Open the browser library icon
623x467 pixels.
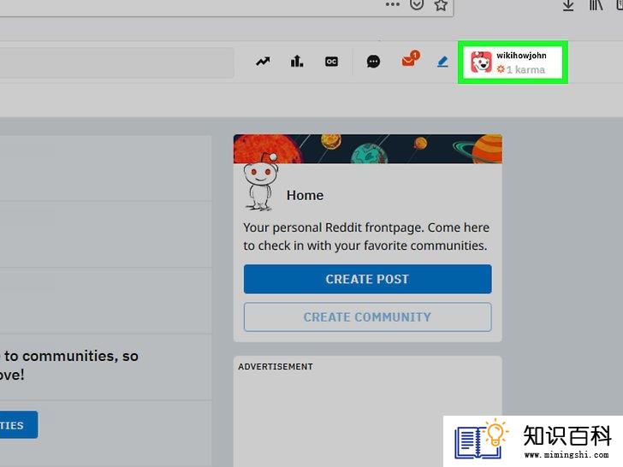coord(596,5)
